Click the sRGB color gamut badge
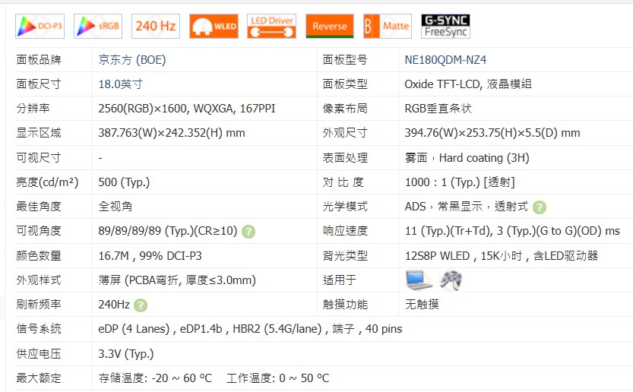 point(98,26)
